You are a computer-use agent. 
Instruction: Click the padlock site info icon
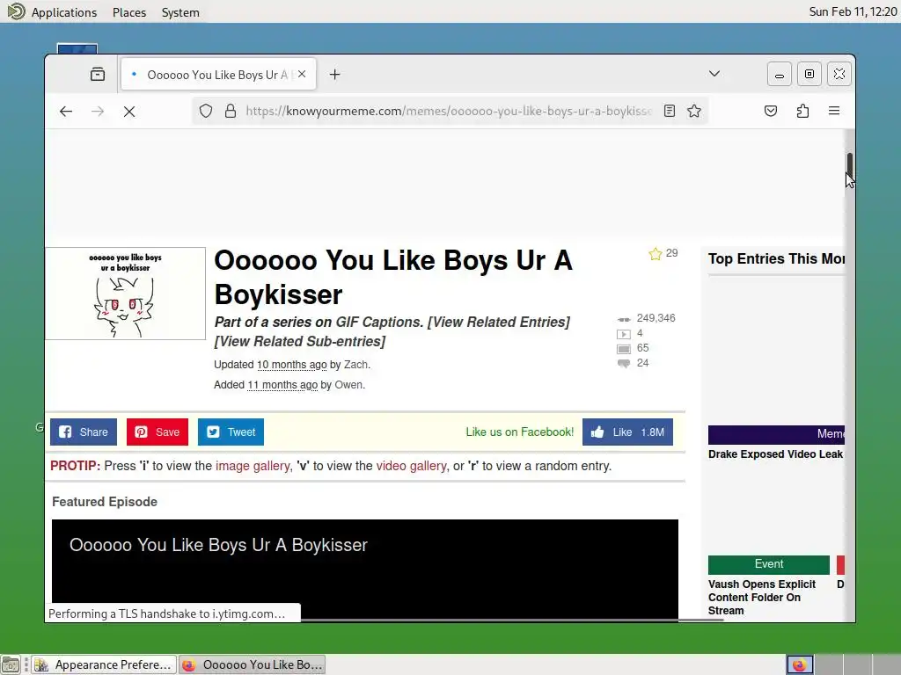(x=231, y=111)
